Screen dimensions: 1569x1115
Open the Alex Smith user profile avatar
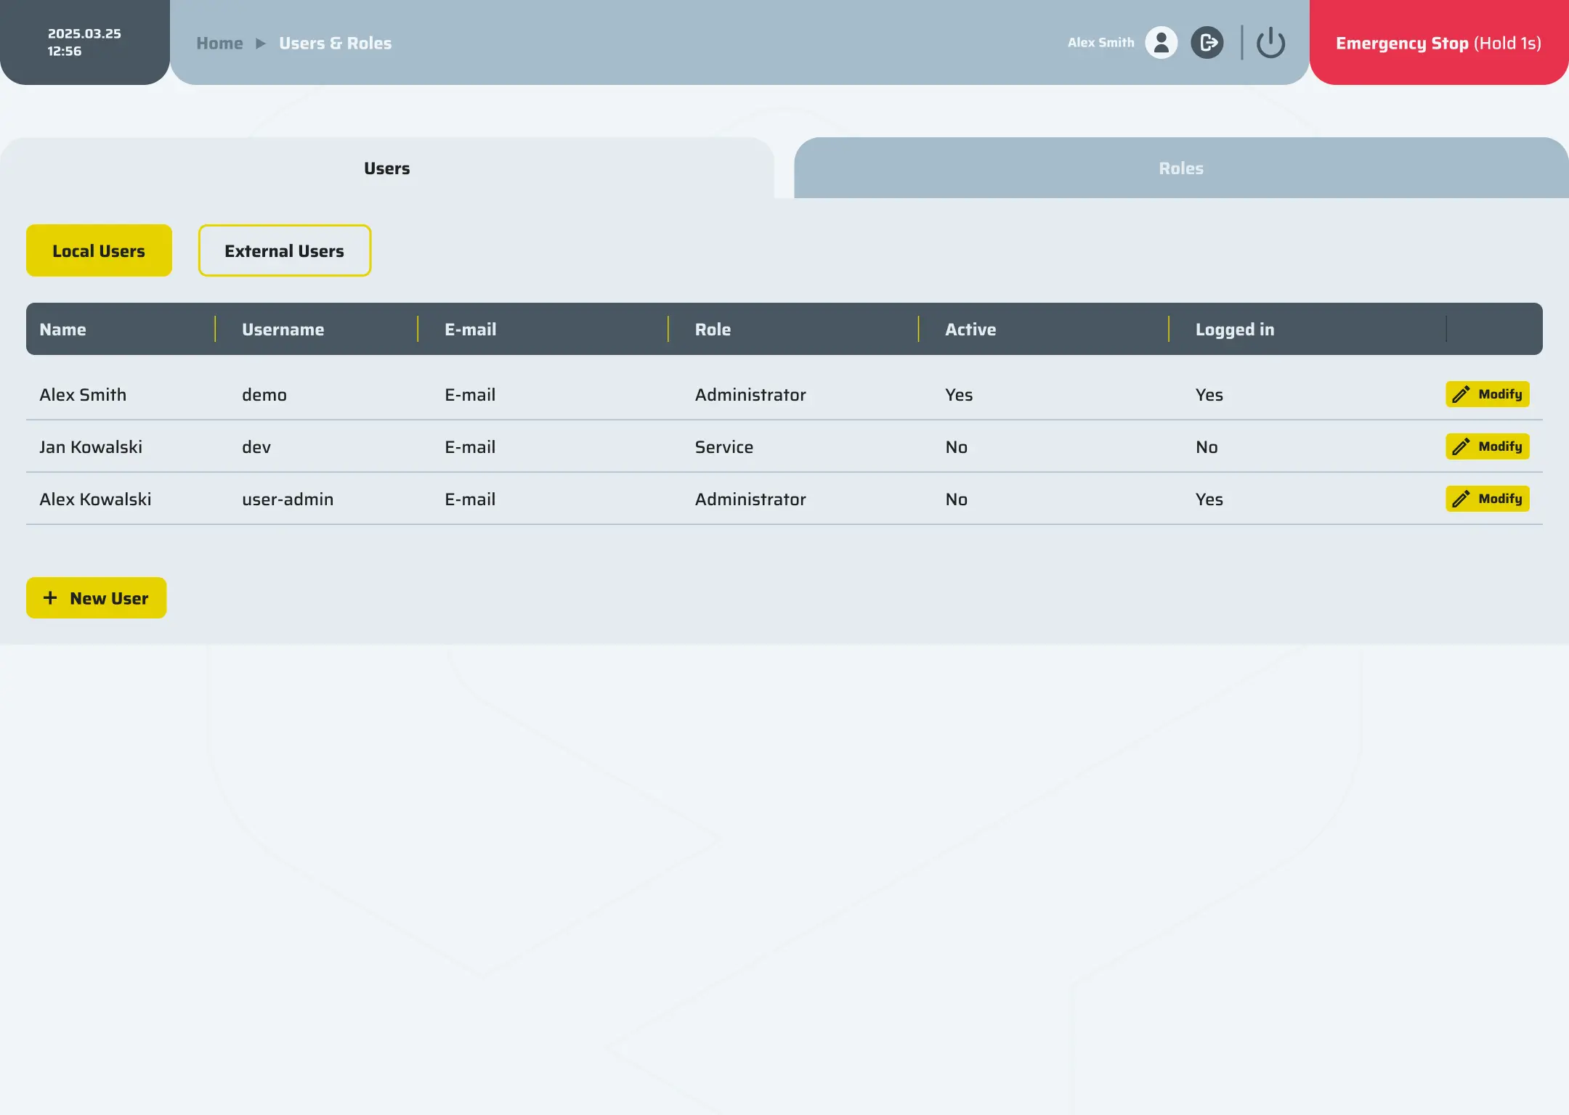(x=1160, y=42)
